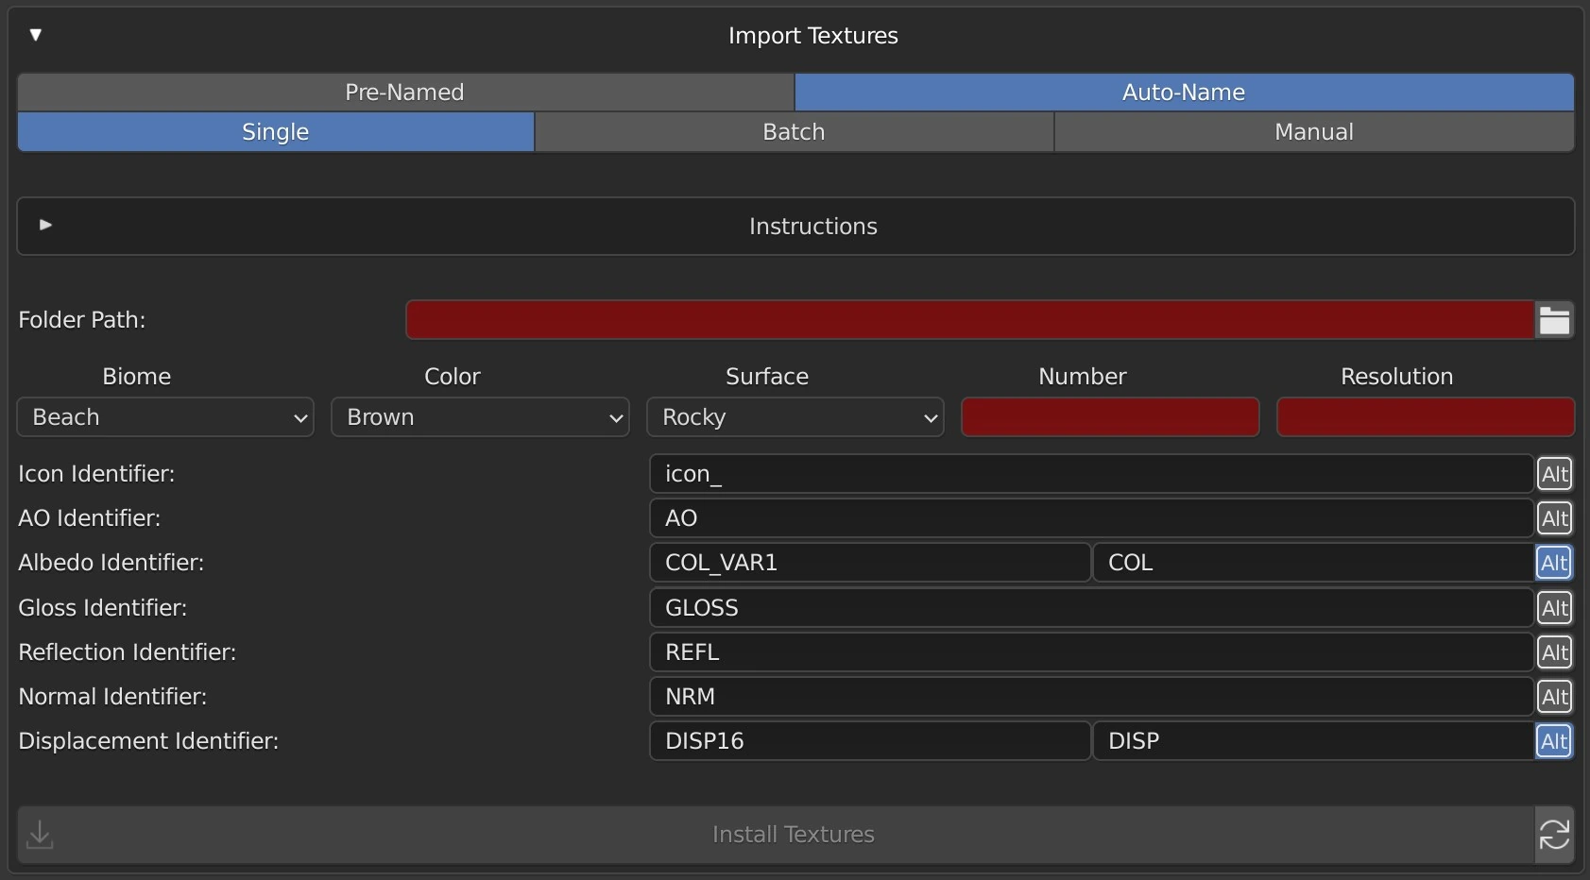Collapse the Import Textures panel
This screenshot has height=880, width=1590.
tap(36, 35)
